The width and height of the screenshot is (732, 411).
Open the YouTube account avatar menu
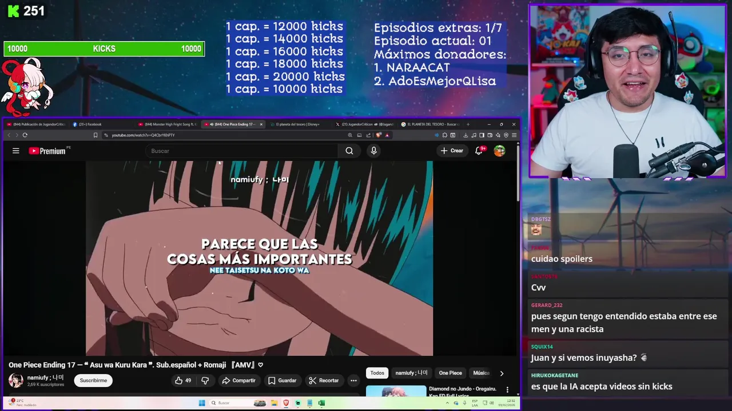tap(500, 151)
